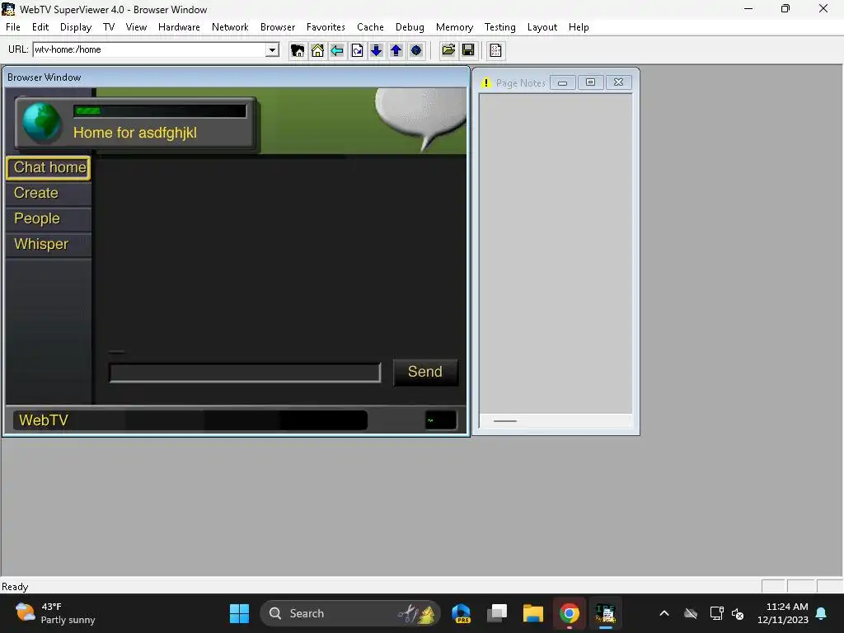
Task: Click the Send button
Action: click(x=425, y=372)
